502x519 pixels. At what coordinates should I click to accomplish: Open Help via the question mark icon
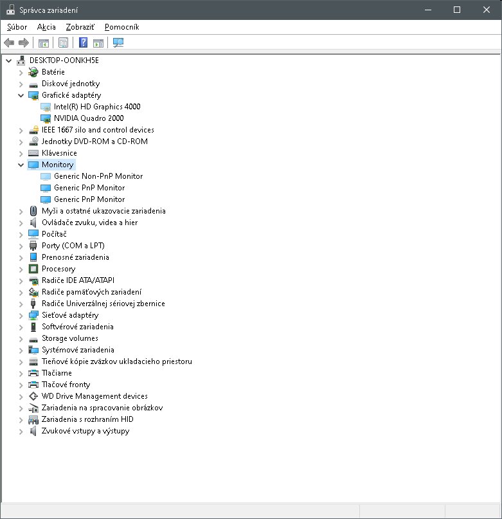(83, 42)
